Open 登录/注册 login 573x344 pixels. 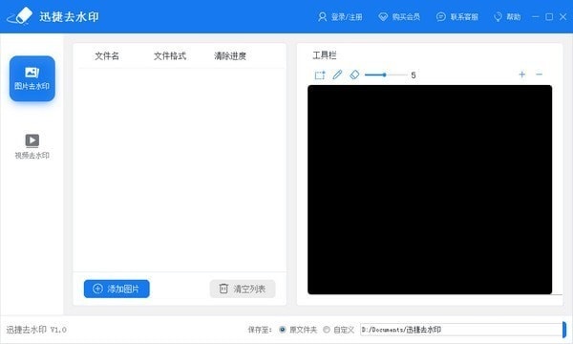[340, 17]
